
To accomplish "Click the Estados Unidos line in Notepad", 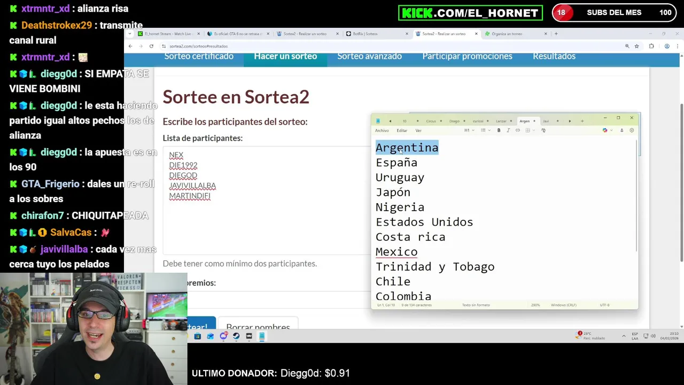I will pos(424,222).
